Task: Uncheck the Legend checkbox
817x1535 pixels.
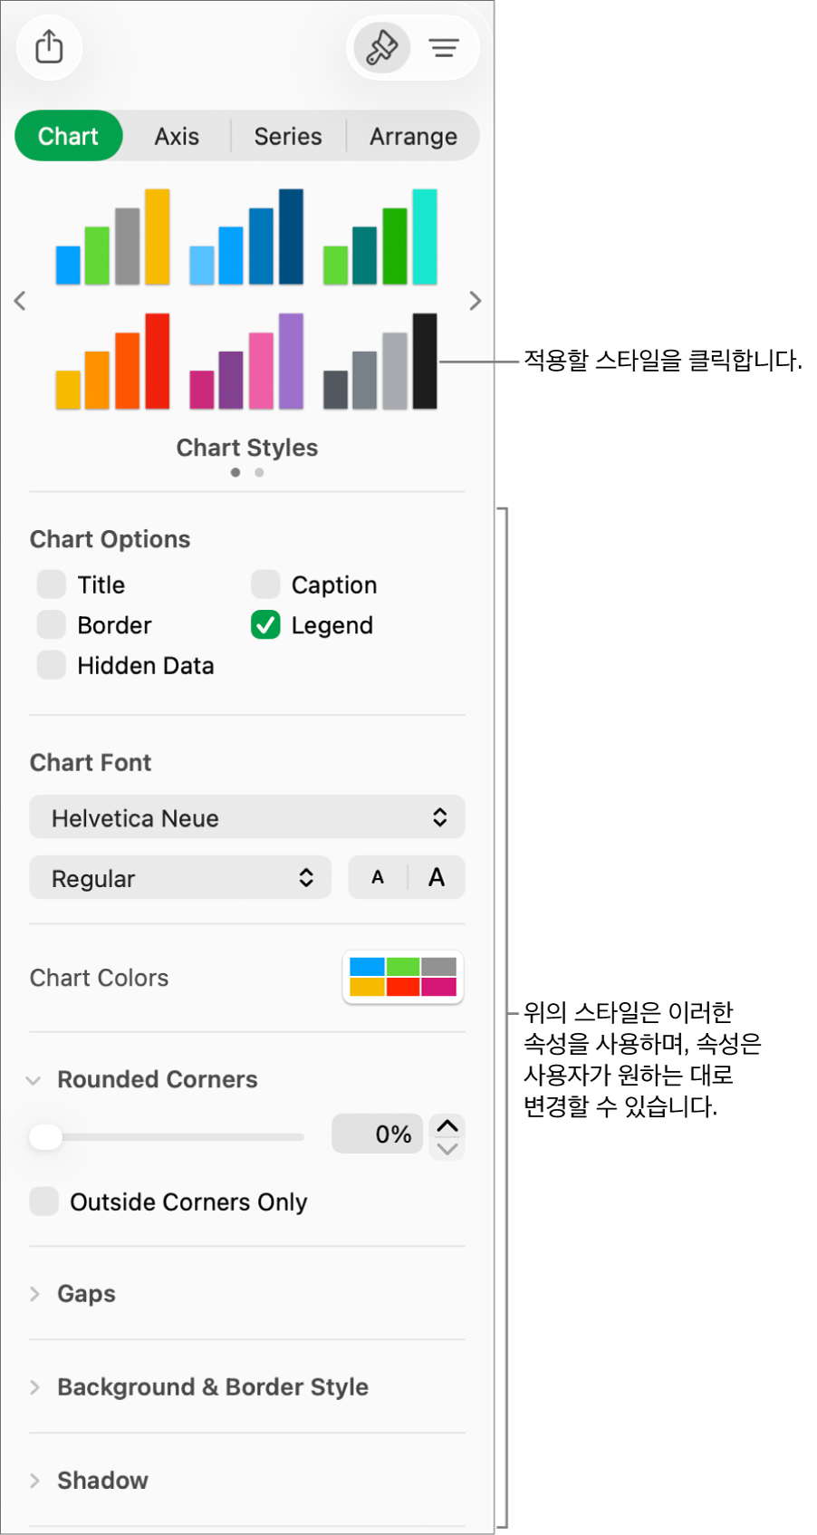Action: coord(265,625)
